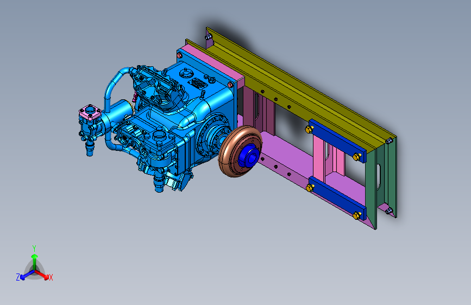This screenshot has width=471, height=305.
Task: Select the blue hub inside the coupling disc
Action: click(249, 155)
